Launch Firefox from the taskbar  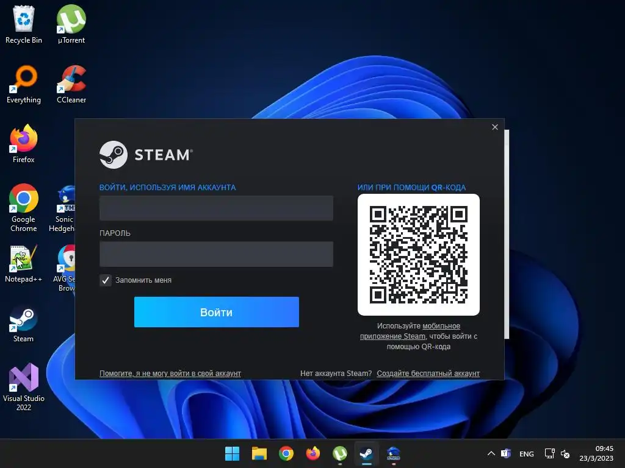point(313,453)
